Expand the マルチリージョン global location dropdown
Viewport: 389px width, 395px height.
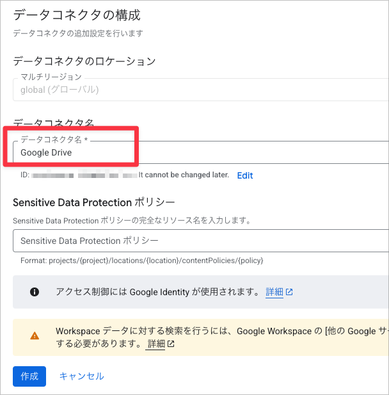point(201,90)
